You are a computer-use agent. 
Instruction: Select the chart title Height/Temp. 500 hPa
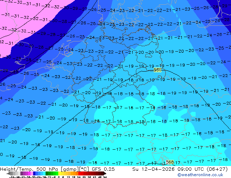pyautogui.click(x=30, y=169)
